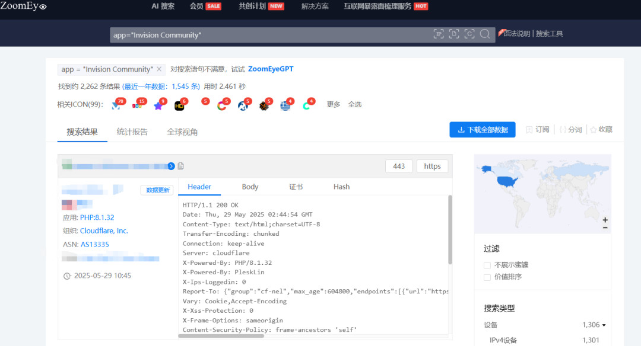
Task: Click 更多 to show more icons
Action: coord(334,104)
